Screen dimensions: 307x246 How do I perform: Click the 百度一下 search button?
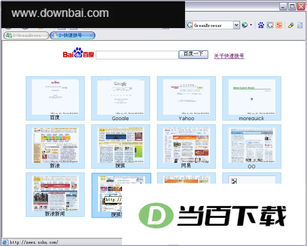[x=194, y=55]
